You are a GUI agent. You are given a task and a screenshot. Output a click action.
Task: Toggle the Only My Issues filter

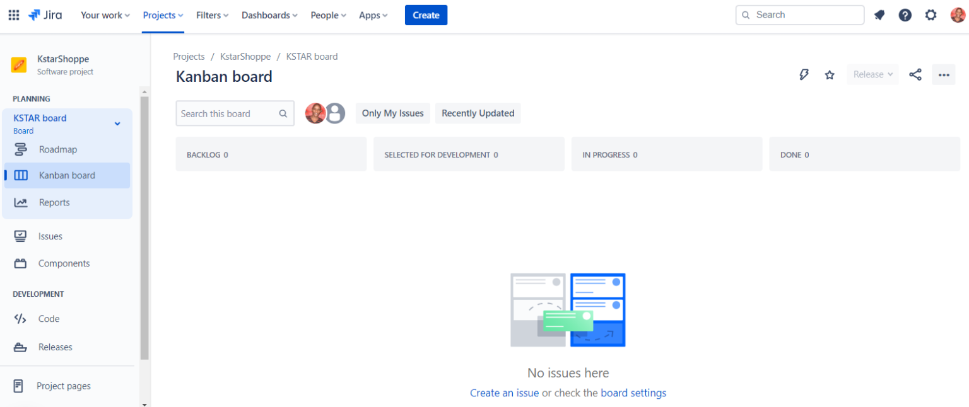pos(392,113)
